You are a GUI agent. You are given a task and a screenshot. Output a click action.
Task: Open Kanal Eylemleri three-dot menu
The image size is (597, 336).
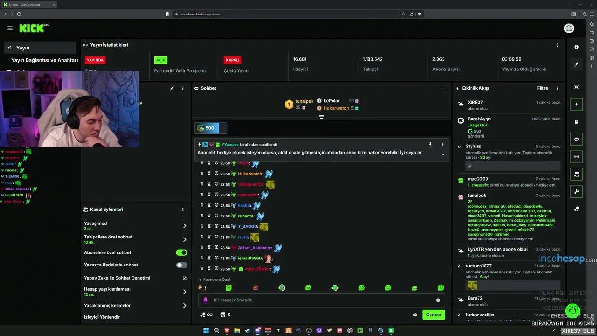click(183, 210)
